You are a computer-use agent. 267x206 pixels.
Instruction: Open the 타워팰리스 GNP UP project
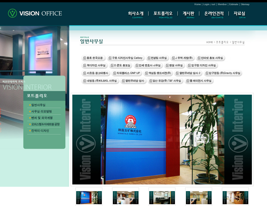point(127,73)
